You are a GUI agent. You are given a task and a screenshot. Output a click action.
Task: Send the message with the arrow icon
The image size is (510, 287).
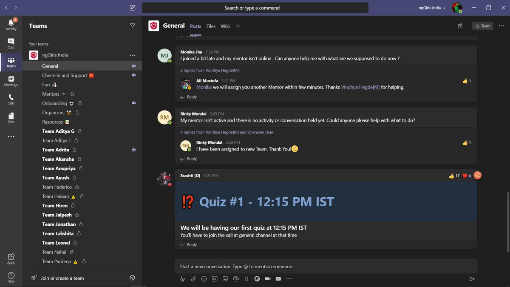pos(472,279)
